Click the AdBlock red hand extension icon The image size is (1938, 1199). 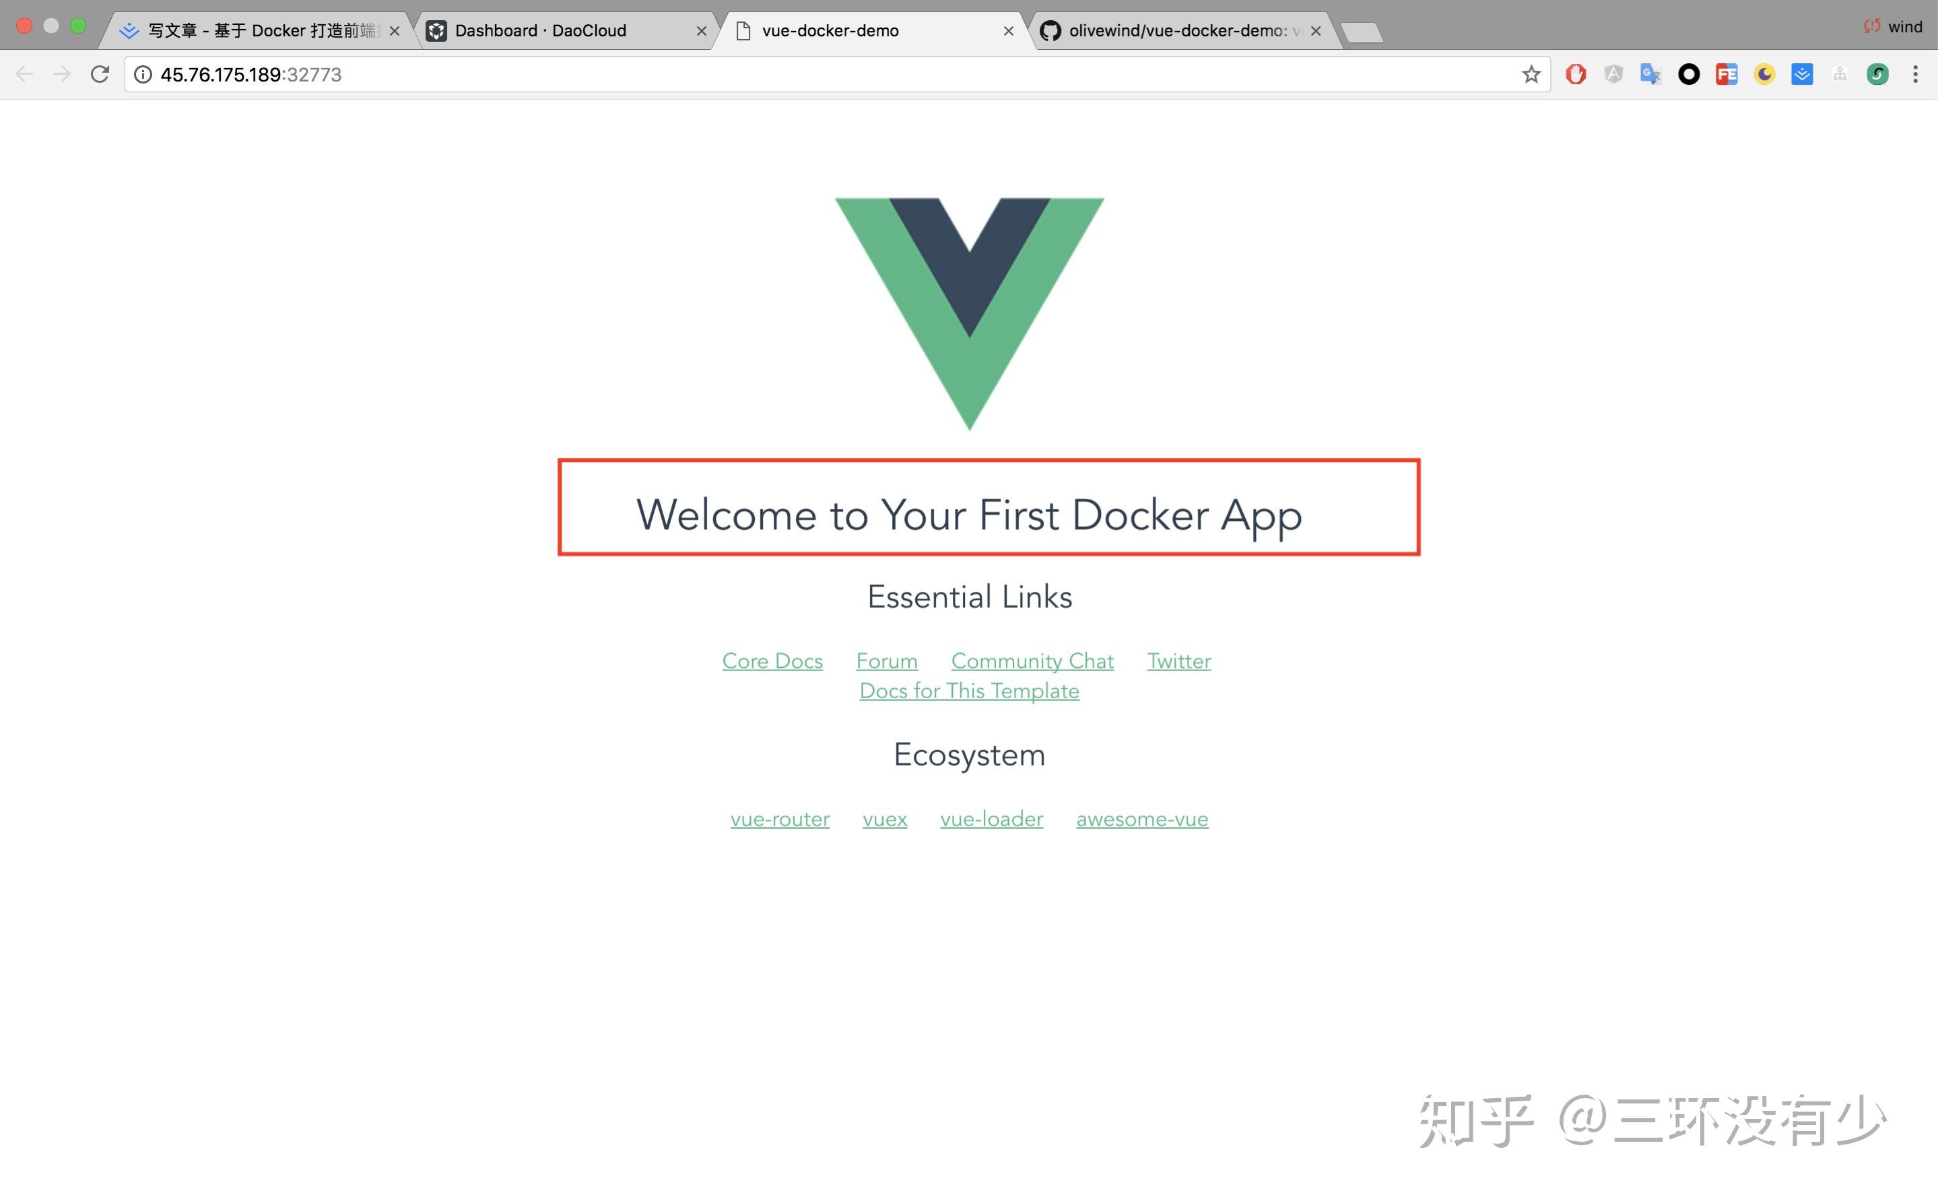click(x=1575, y=75)
